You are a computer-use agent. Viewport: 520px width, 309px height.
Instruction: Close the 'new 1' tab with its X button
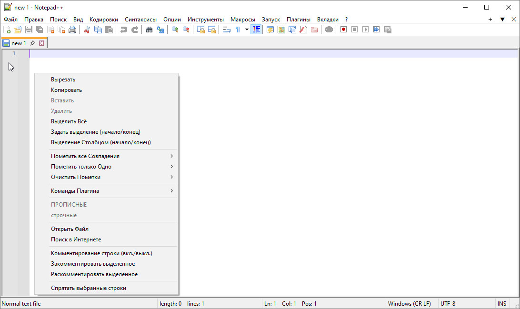tap(41, 43)
